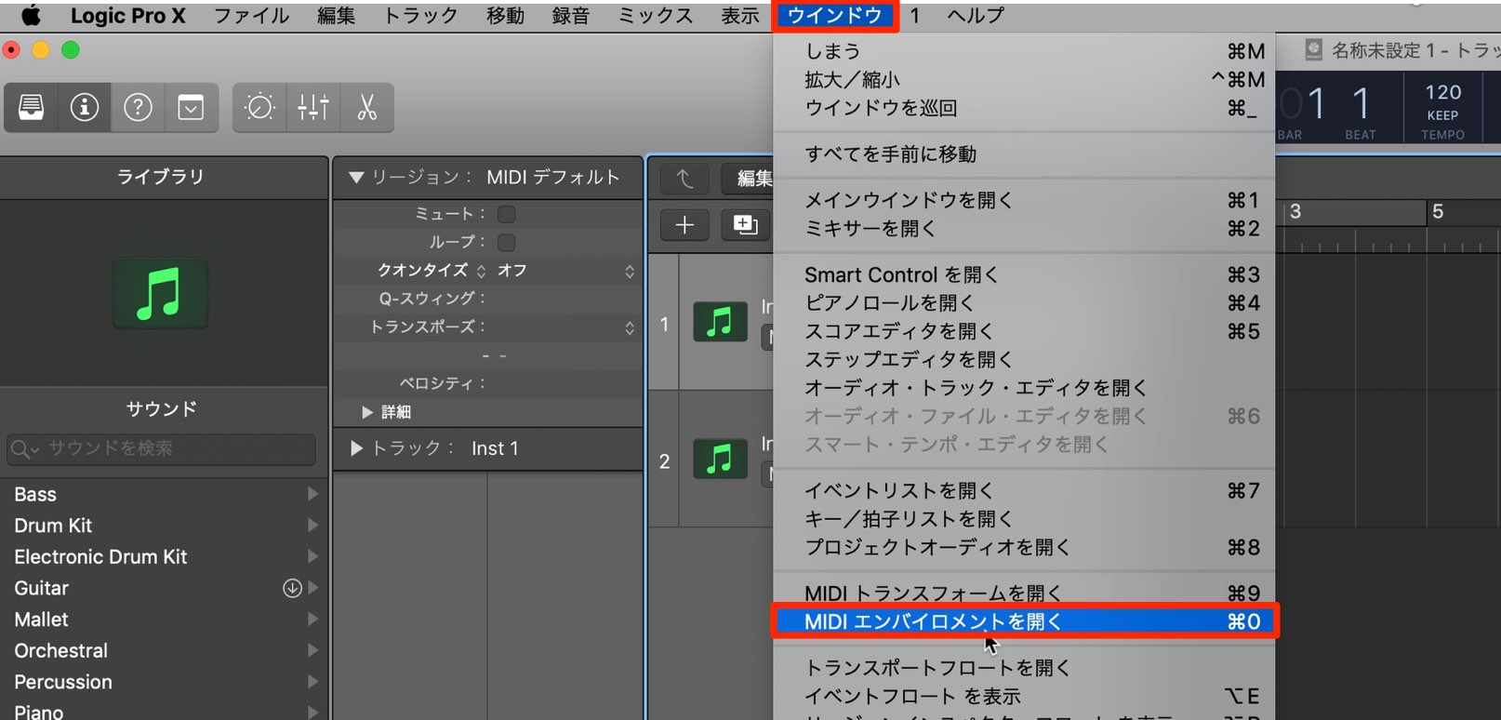The image size is (1501, 720).
Task: Expand the 詳細 disclosure triangle
Action: pos(367,412)
